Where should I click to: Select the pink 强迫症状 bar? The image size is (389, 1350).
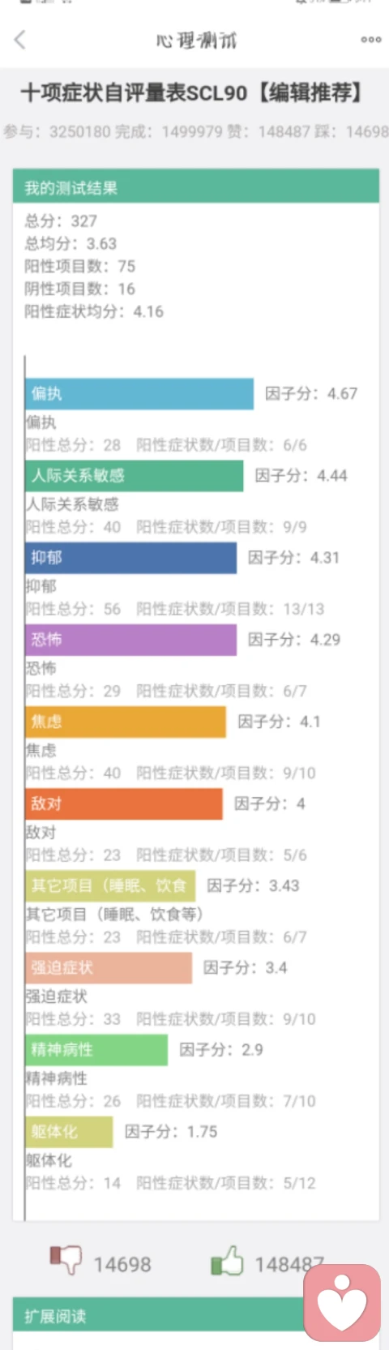point(109,968)
